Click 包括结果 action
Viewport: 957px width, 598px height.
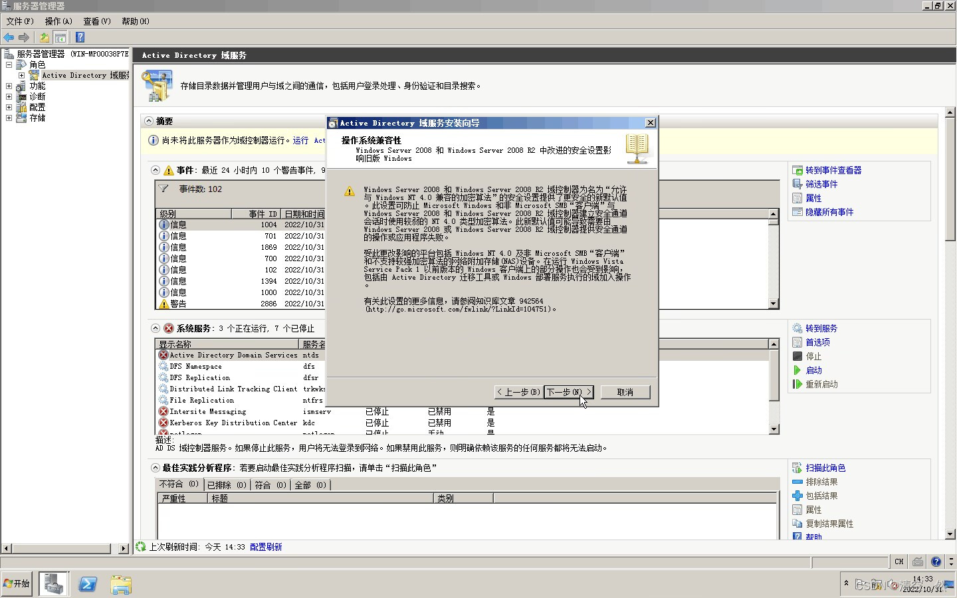pyautogui.click(x=821, y=496)
